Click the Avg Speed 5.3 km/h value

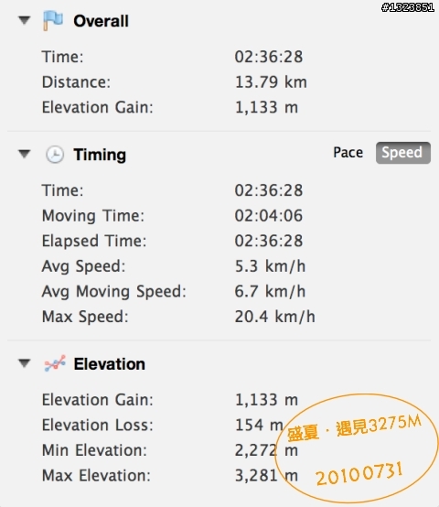(x=270, y=266)
